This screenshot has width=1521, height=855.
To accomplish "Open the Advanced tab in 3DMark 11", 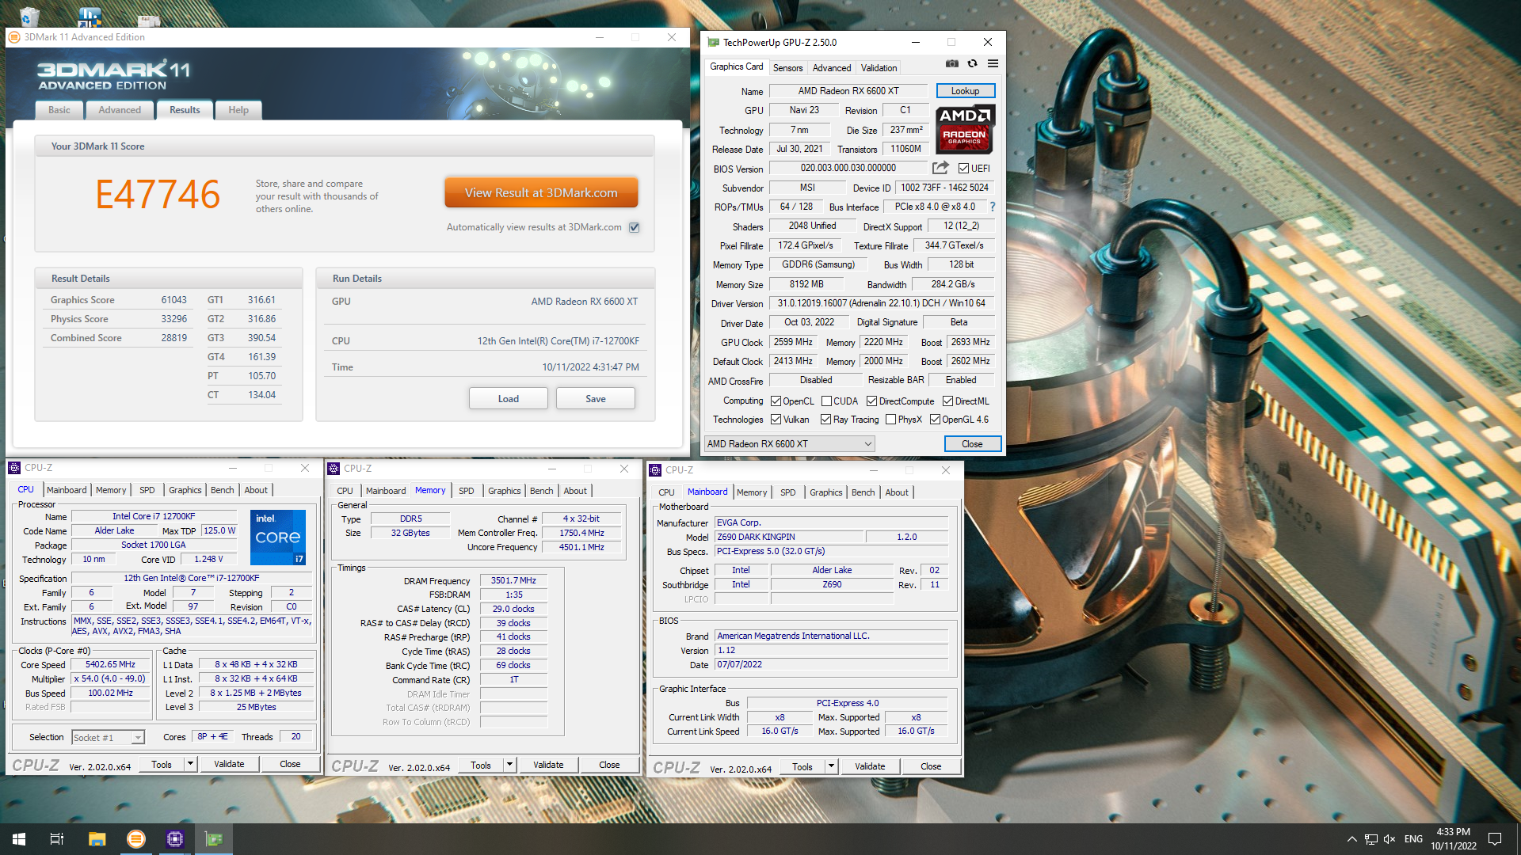I will pyautogui.click(x=120, y=110).
